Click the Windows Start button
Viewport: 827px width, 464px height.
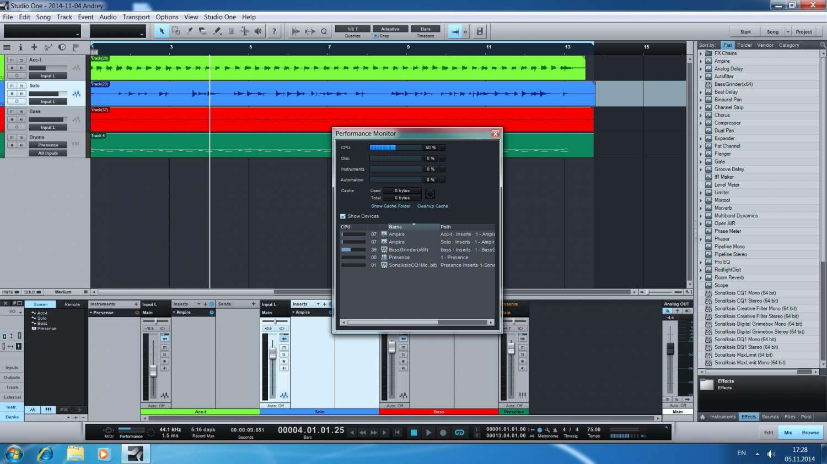click(x=14, y=454)
